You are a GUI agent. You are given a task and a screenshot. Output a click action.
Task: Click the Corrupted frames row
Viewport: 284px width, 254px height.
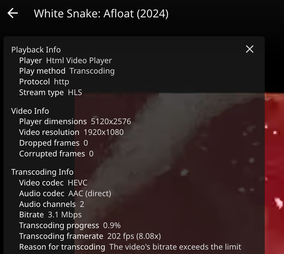56,154
